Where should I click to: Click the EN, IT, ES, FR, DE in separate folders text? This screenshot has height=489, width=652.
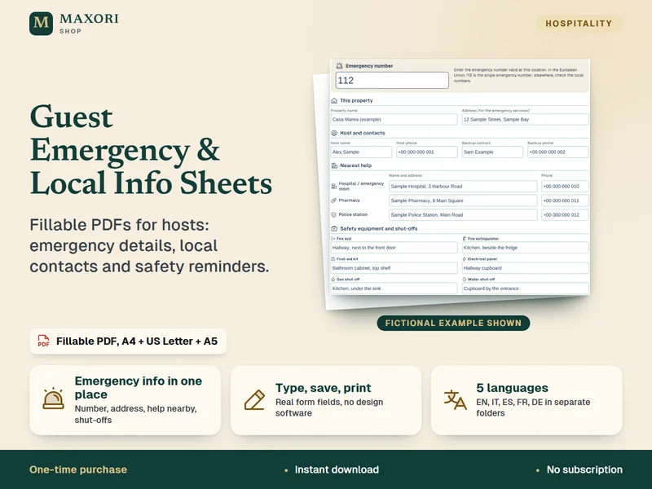533,407
